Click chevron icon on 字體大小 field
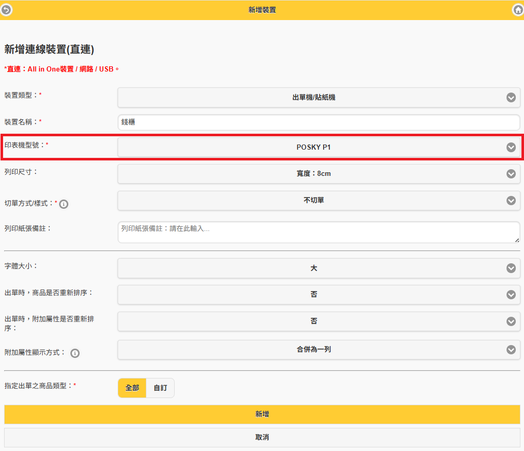The width and height of the screenshot is (524, 451). point(511,268)
